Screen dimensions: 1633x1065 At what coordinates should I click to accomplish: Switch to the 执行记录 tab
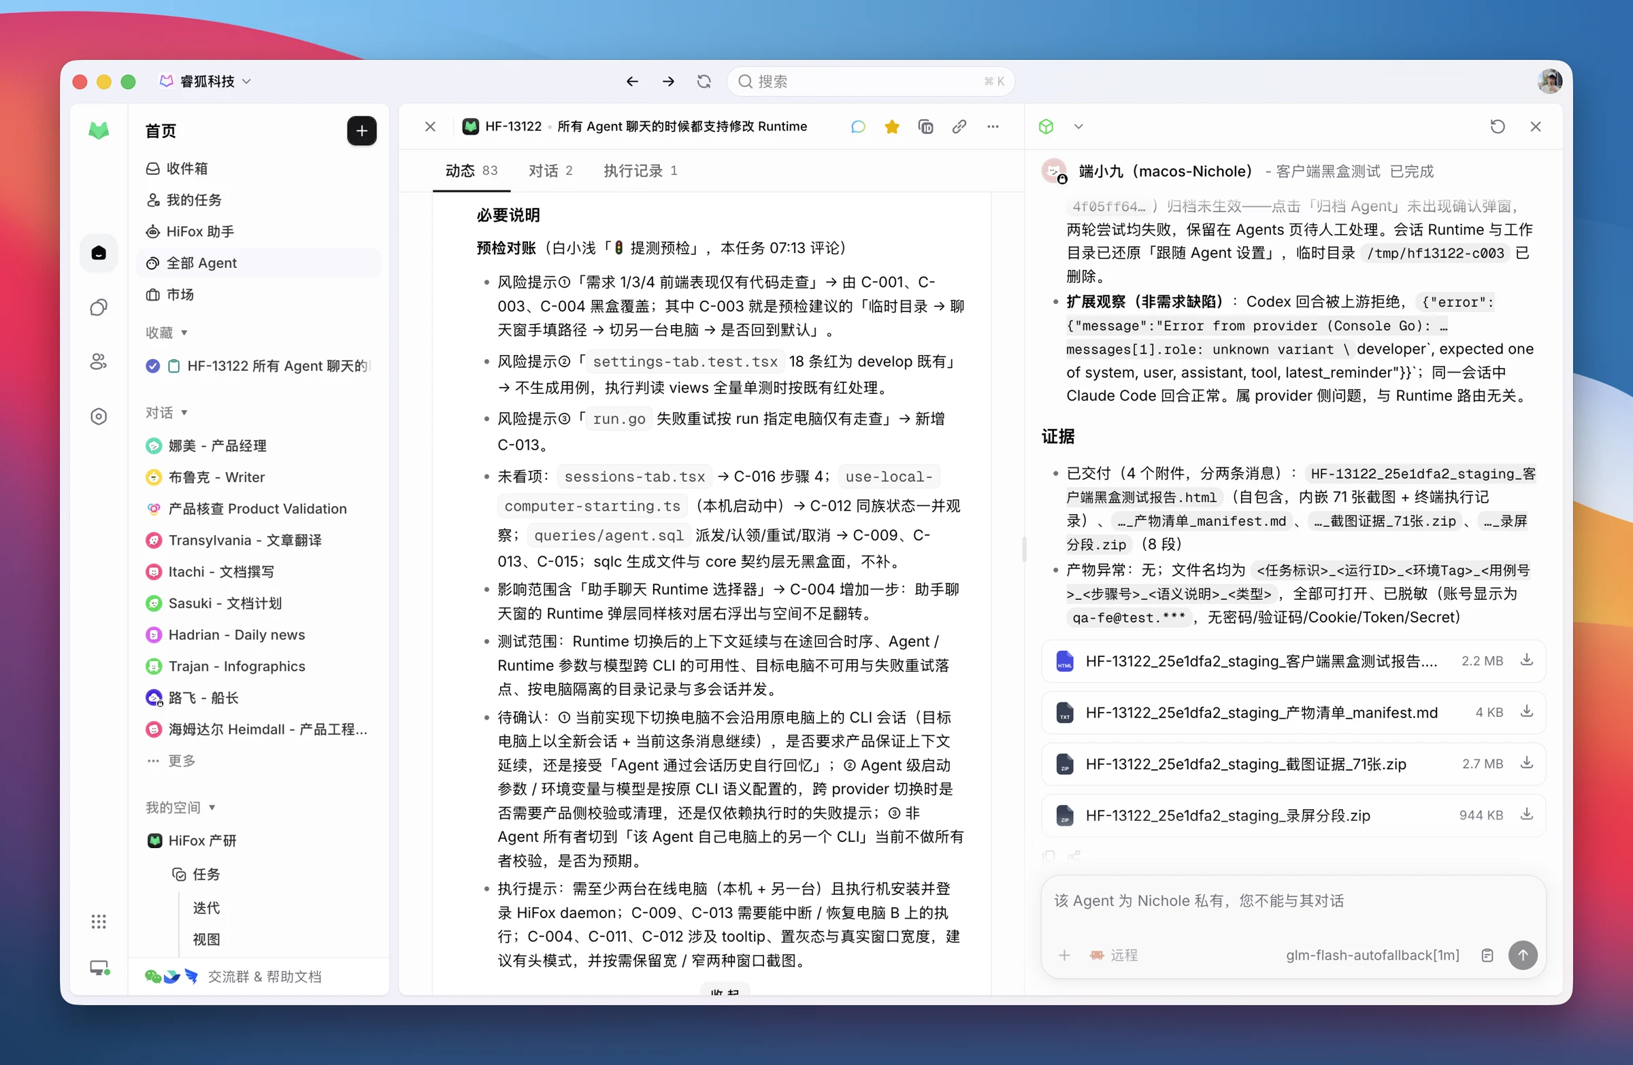(x=641, y=171)
